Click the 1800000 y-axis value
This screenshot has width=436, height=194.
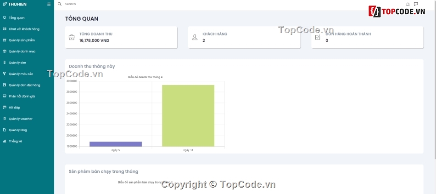click(x=72, y=146)
